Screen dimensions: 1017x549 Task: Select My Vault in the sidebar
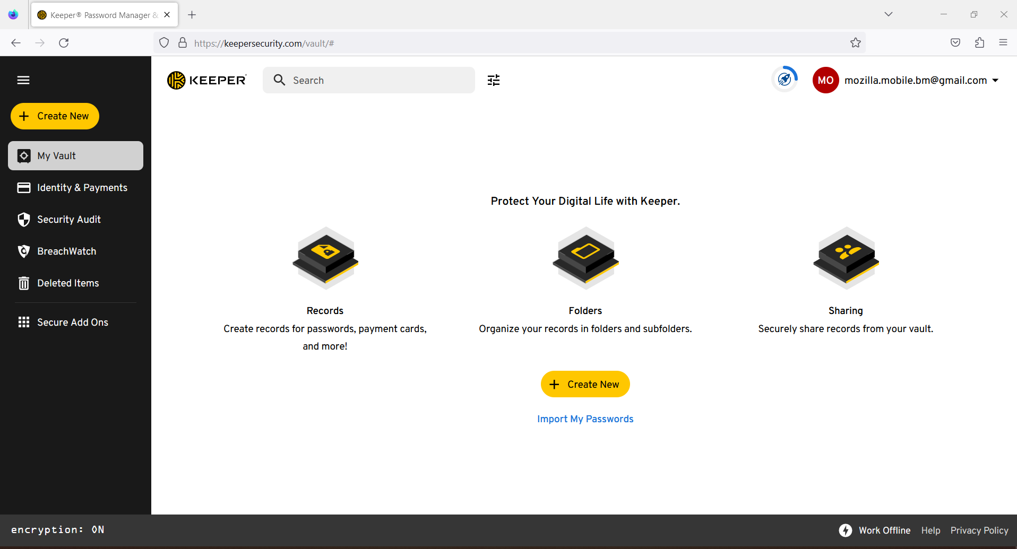click(x=55, y=155)
